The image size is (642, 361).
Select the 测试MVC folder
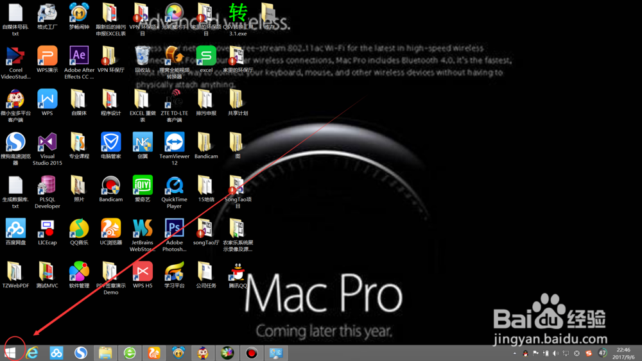47,275
